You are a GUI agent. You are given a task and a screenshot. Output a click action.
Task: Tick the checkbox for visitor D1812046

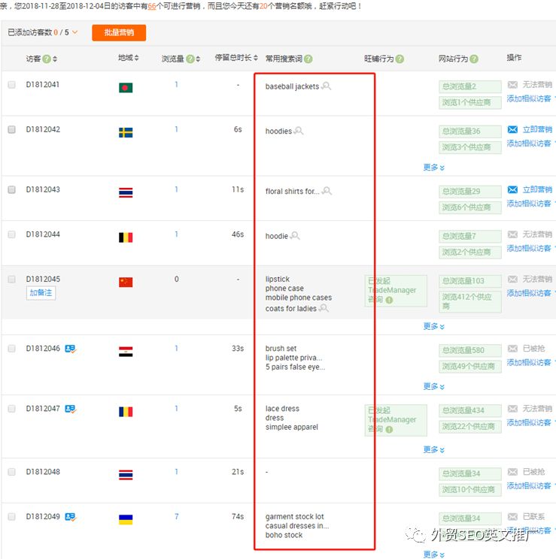tap(12, 349)
